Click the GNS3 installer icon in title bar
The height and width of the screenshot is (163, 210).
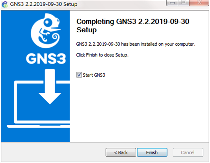5,4
